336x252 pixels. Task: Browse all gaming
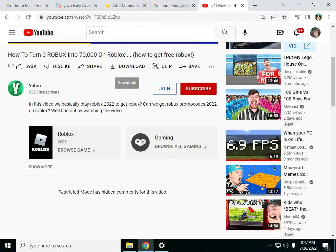(x=181, y=147)
